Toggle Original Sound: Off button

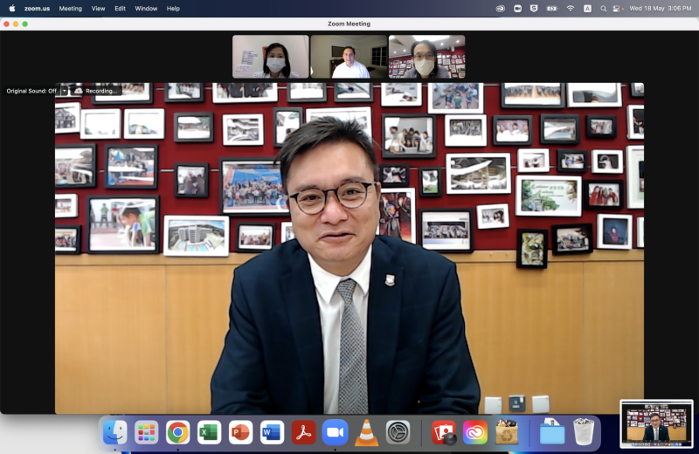[31, 91]
